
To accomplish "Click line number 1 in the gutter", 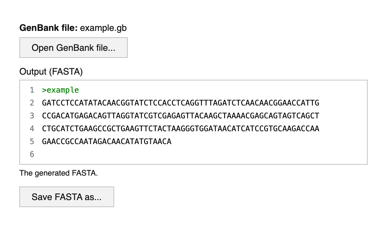I will (32, 90).
